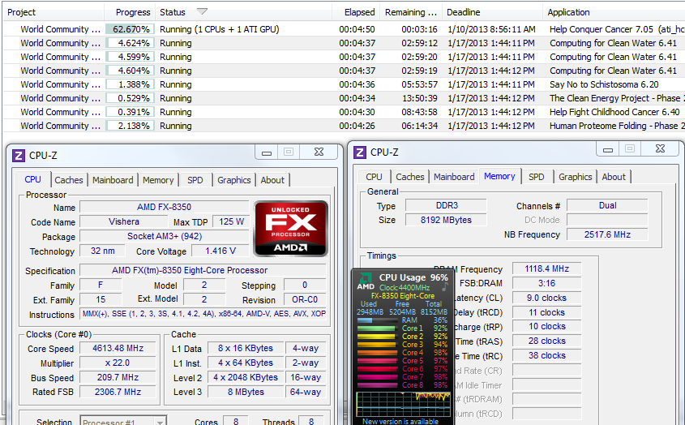
Task: Click the 62.670% progress bar
Action: (131, 29)
